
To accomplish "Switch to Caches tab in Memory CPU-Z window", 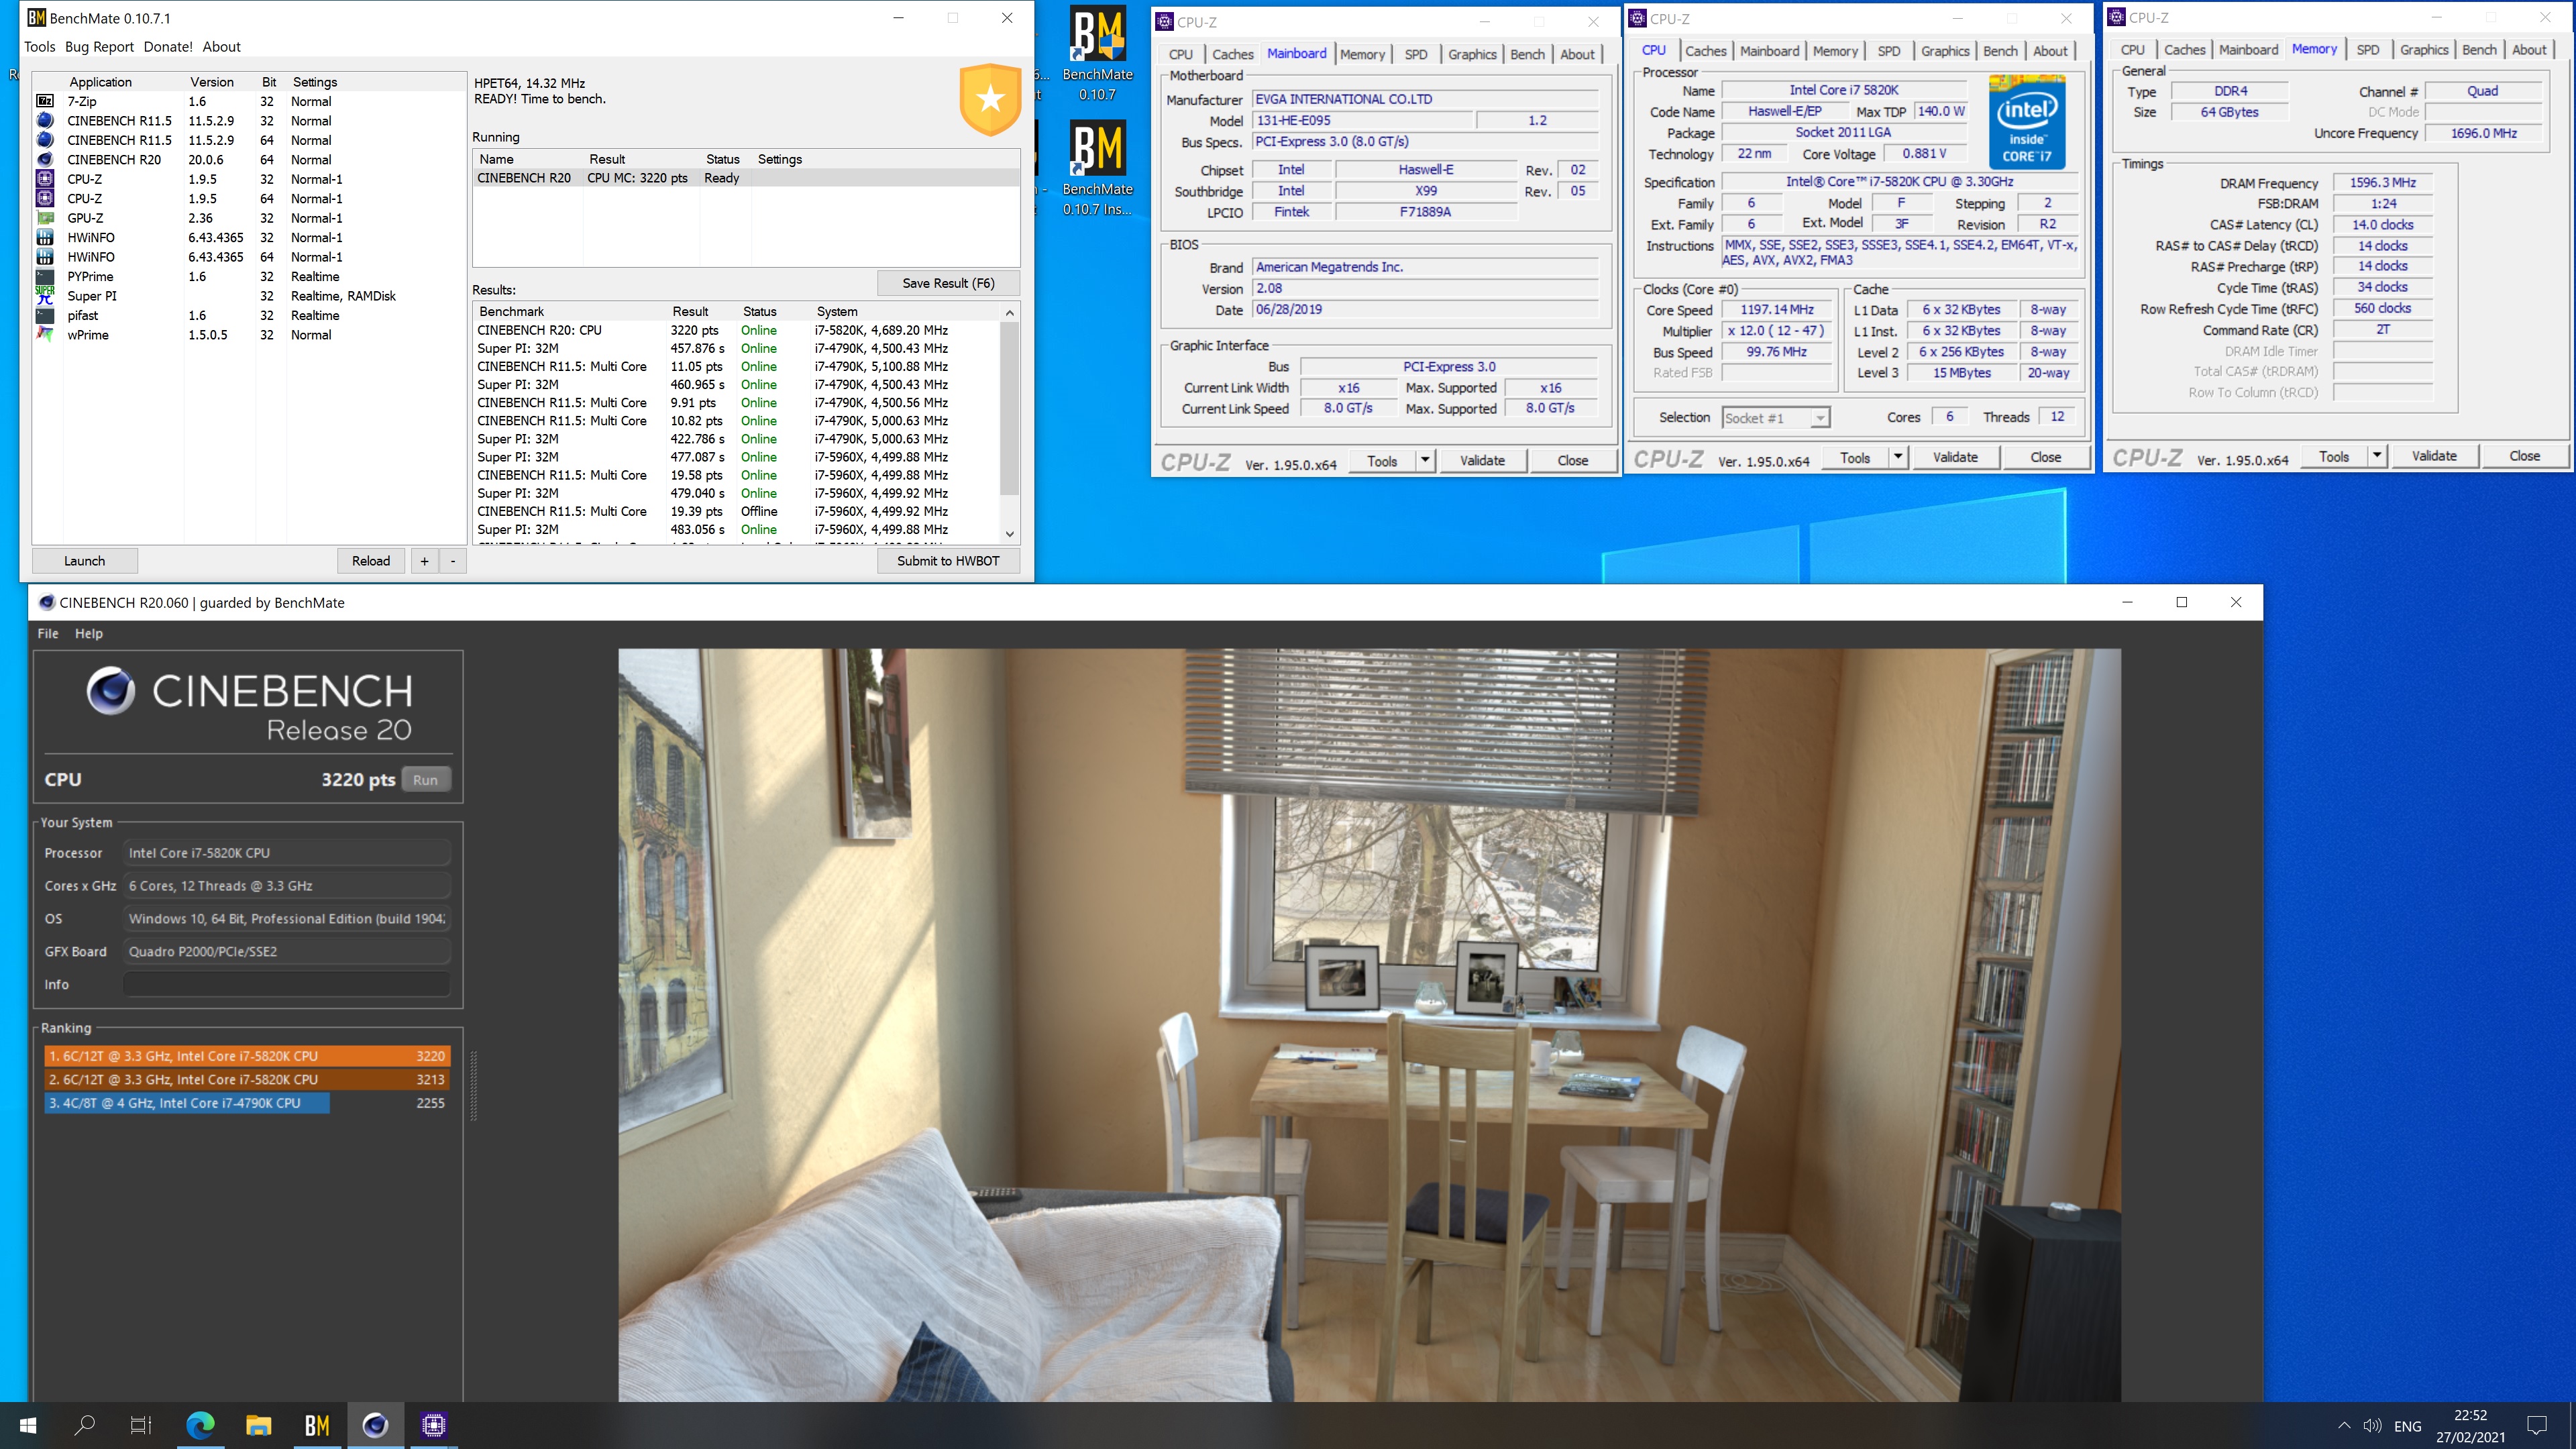I will pyautogui.click(x=2184, y=50).
